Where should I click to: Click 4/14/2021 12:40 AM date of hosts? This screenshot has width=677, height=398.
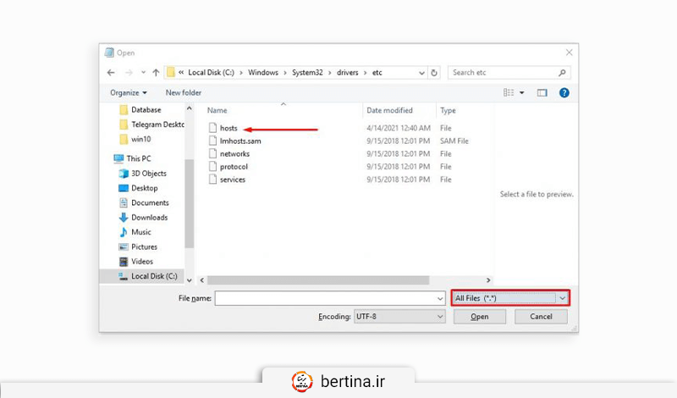[x=399, y=129]
